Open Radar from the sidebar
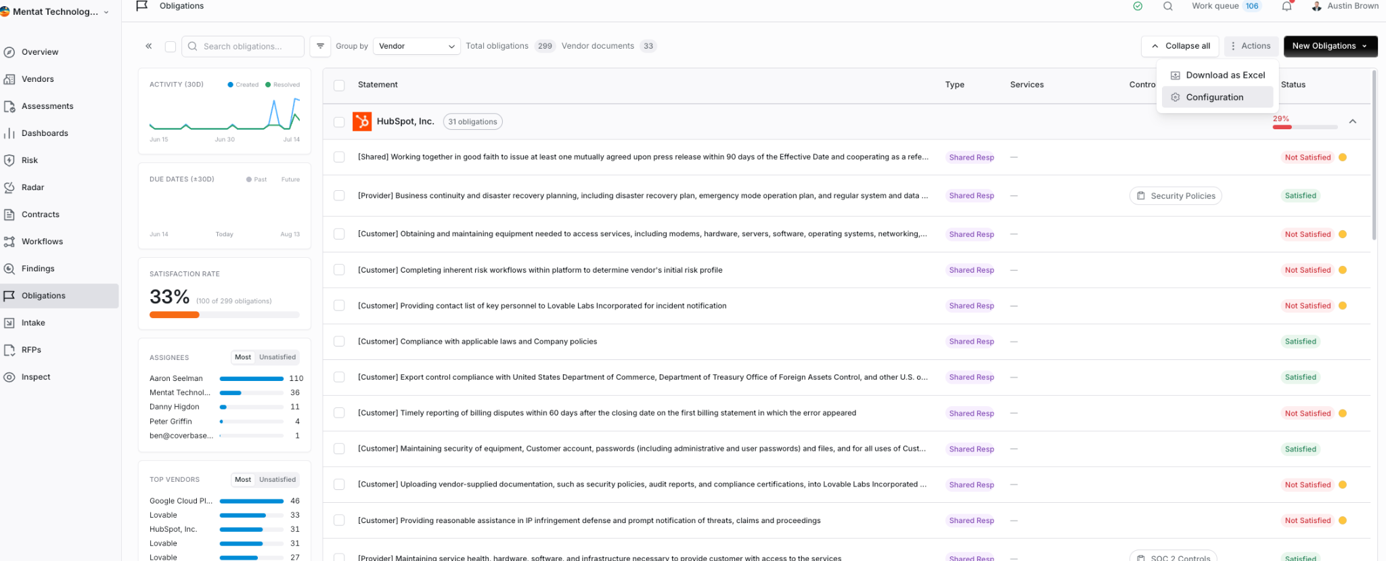This screenshot has height=561, width=1386. pyautogui.click(x=32, y=187)
